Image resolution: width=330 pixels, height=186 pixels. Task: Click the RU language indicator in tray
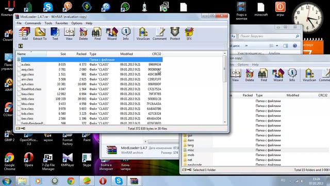pyautogui.click(x=283, y=180)
